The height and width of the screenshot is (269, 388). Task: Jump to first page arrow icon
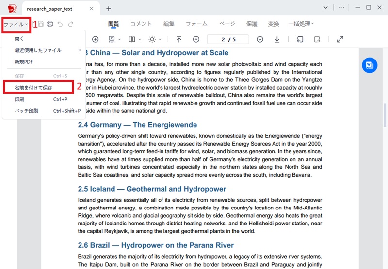[179, 39]
